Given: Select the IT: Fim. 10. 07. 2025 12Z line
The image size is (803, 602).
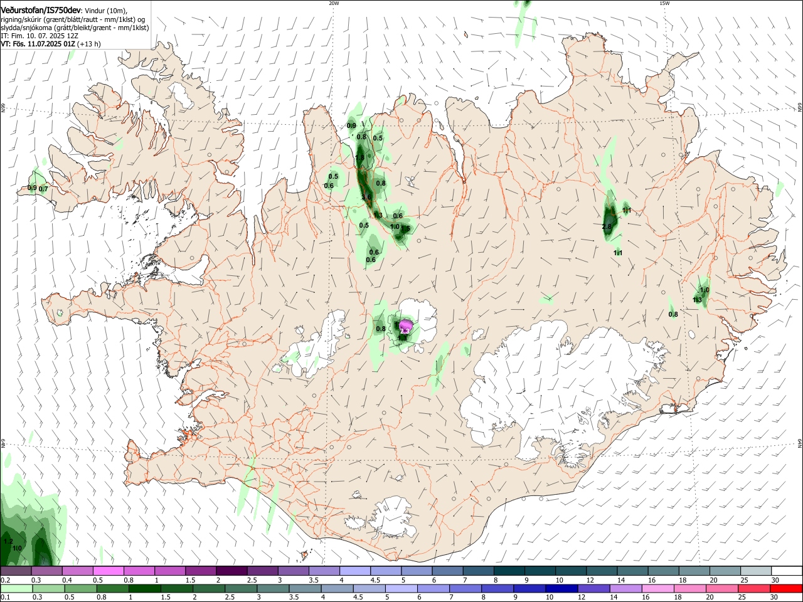Looking at the screenshot, I should click(x=40, y=36).
